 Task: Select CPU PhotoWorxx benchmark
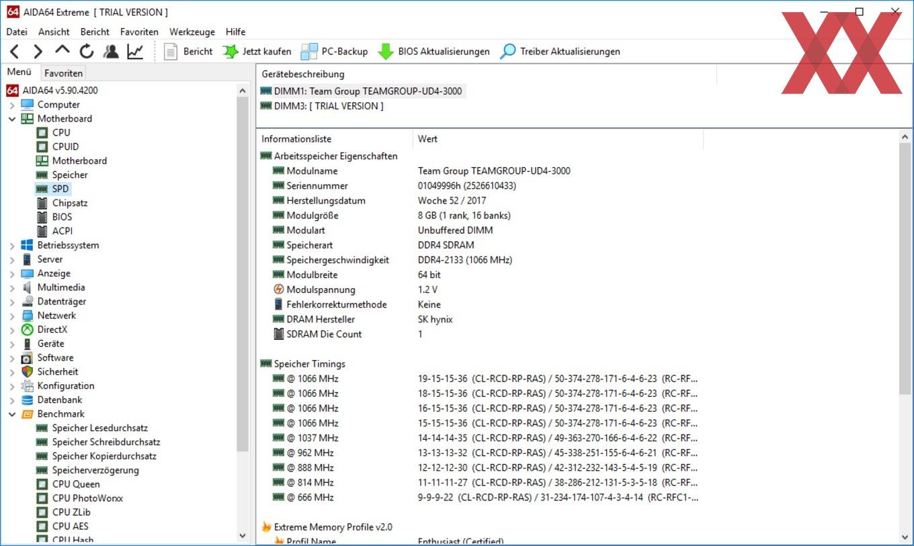pyautogui.click(x=87, y=498)
